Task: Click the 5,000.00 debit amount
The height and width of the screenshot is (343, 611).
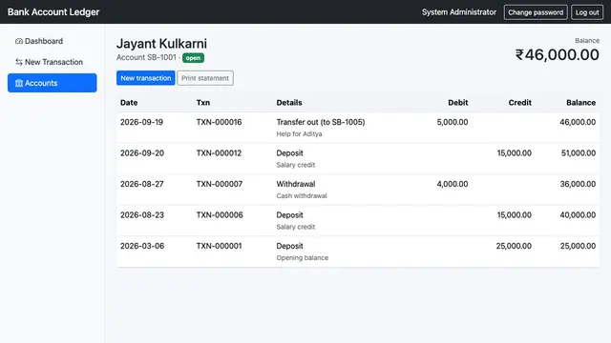Action: click(453, 122)
